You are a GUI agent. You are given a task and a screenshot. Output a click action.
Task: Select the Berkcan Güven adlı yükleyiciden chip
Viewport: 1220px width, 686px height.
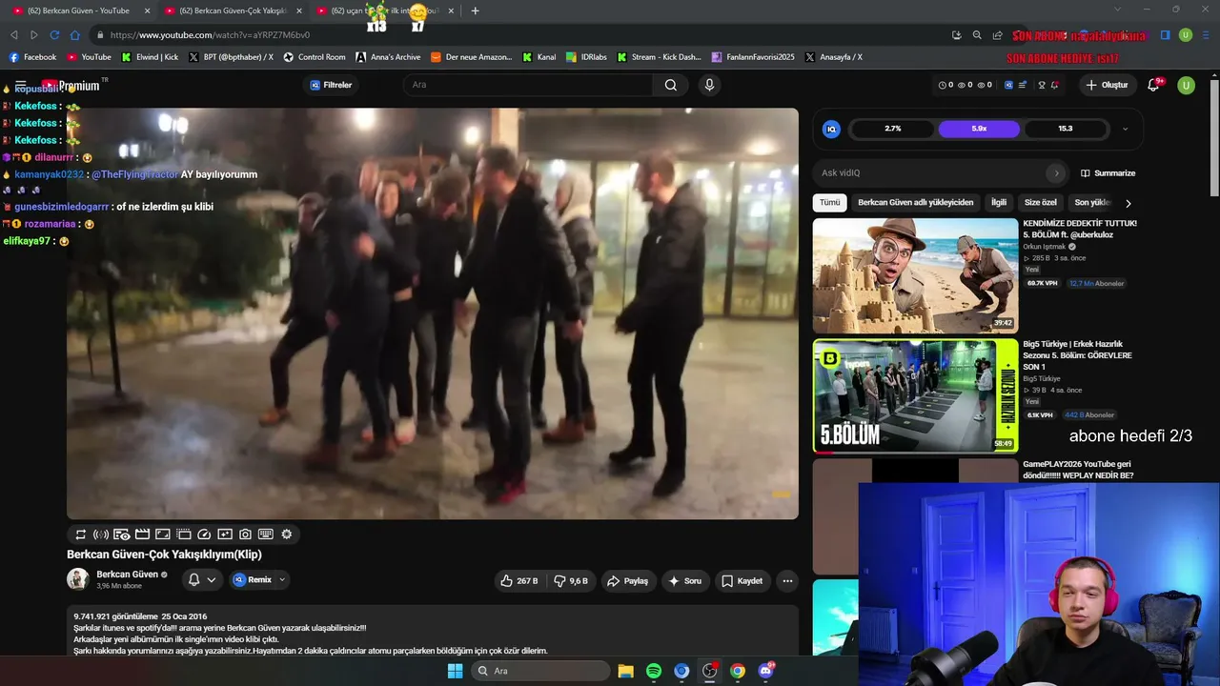[x=916, y=203]
